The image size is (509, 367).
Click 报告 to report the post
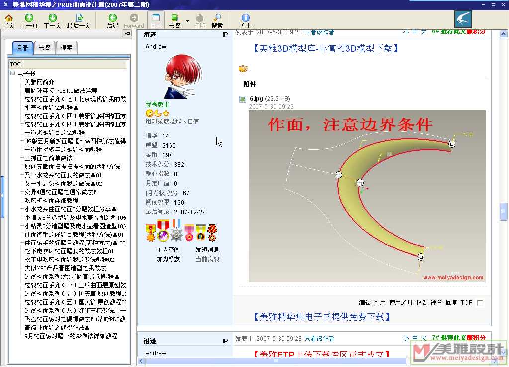coord(422,303)
